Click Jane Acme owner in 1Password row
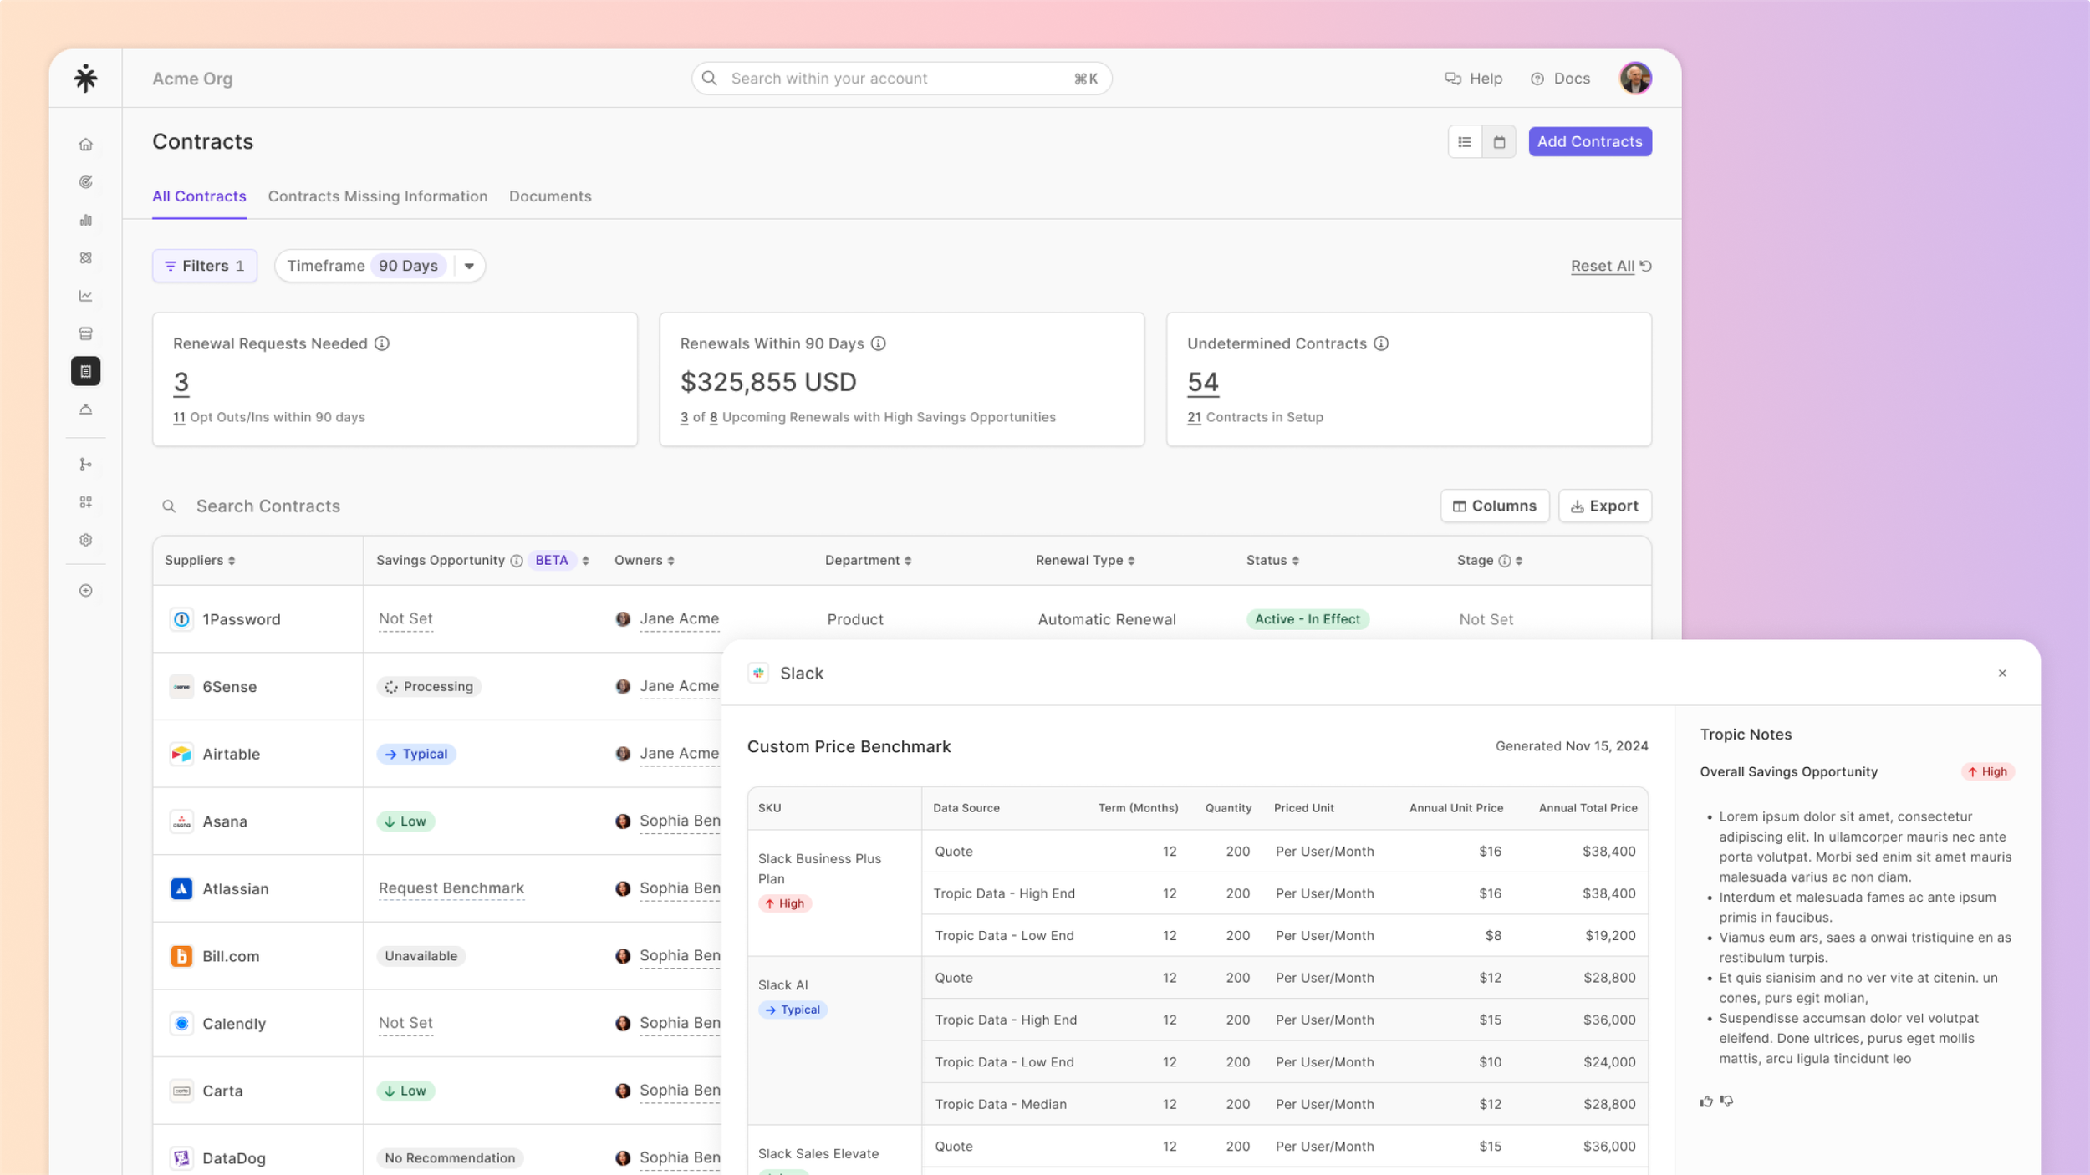The image size is (2090, 1175). click(679, 618)
